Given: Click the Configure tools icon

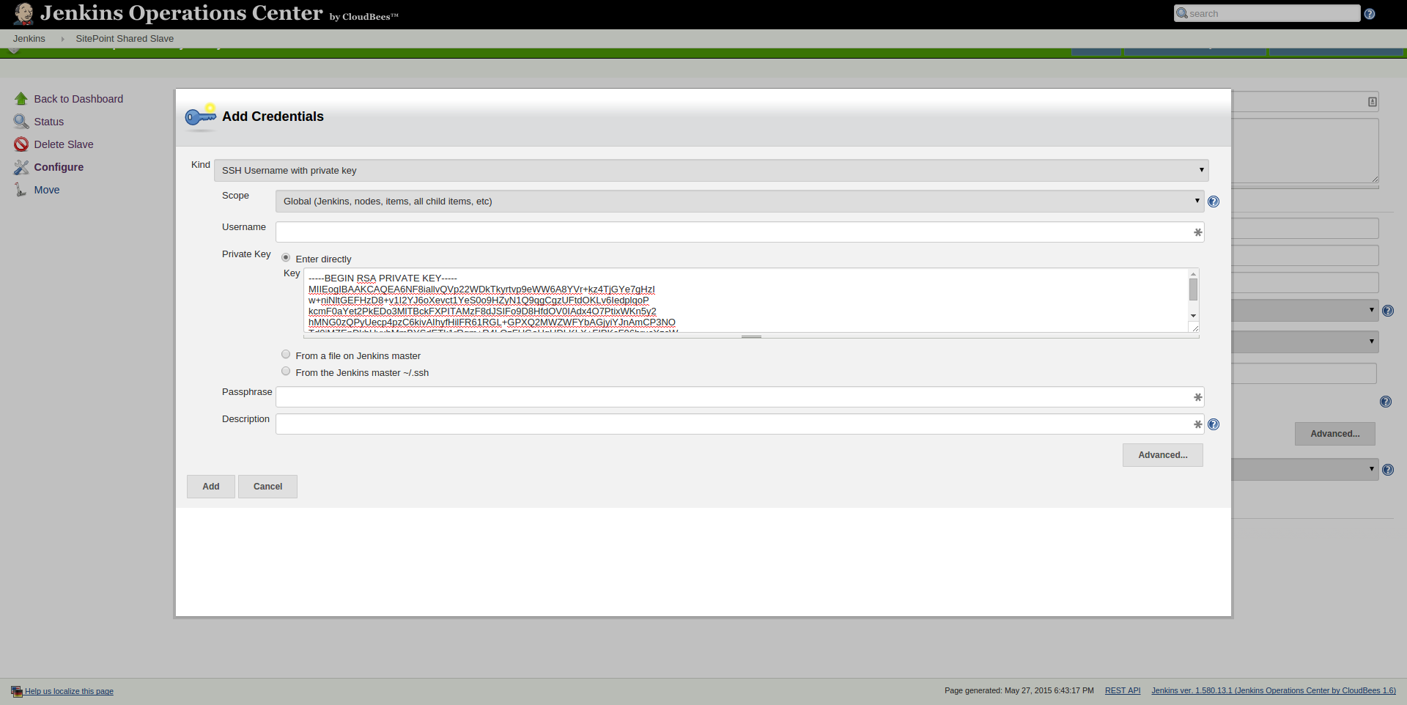Looking at the screenshot, I should [x=21, y=167].
